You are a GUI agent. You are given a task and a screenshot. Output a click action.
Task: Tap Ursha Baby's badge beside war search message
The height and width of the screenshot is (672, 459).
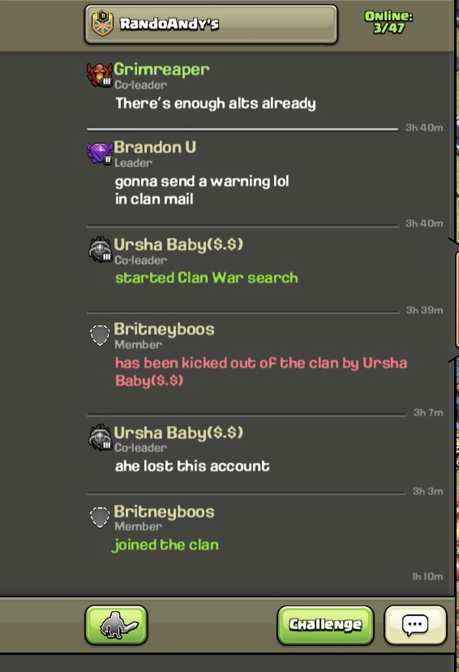[100, 250]
